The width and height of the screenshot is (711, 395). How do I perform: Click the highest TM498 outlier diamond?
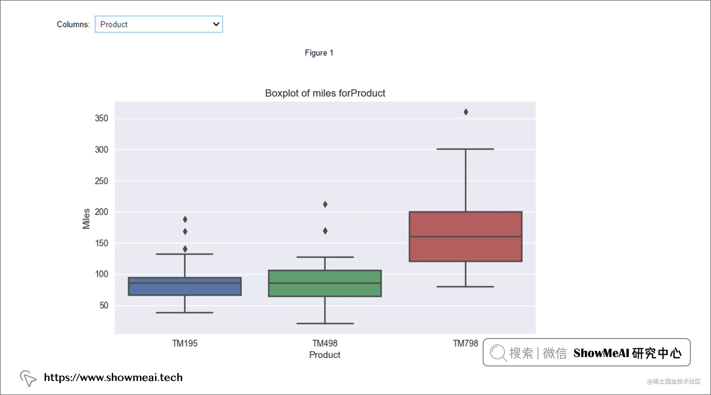point(325,204)
